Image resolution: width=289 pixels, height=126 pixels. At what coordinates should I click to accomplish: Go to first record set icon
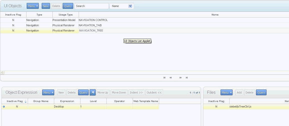coord(165,78)
